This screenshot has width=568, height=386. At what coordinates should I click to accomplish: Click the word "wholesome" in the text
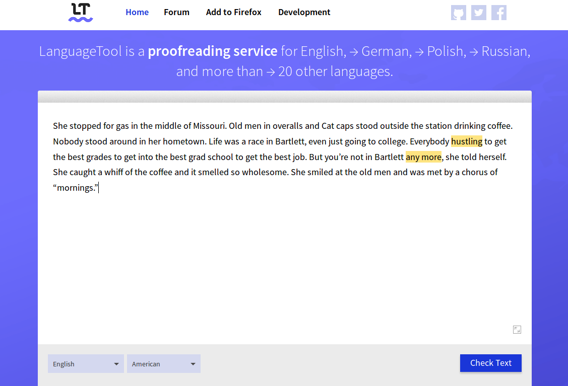[265, 172]
